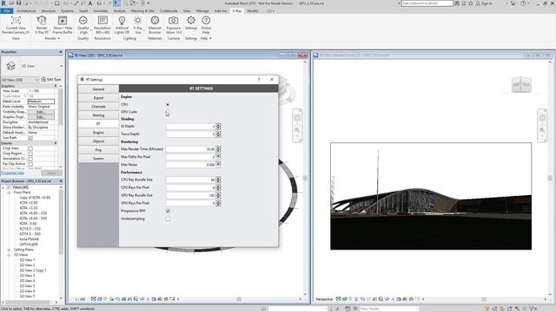556x312 pixels.
Task: Collapse the Views (all) tree node
Action: coord(3,187)
